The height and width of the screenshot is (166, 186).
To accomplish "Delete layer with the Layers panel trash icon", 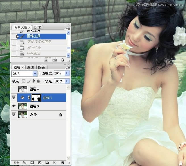I will 62,163.
